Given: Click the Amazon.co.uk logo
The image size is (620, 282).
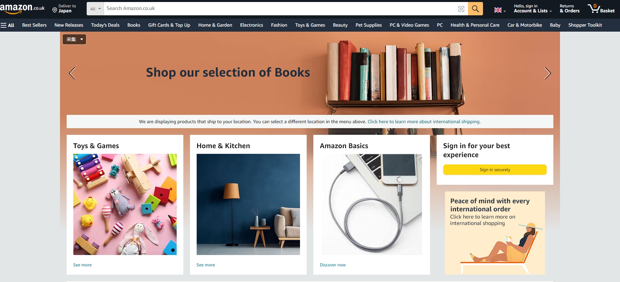Looking at the screenshot, I should (22, 8).
